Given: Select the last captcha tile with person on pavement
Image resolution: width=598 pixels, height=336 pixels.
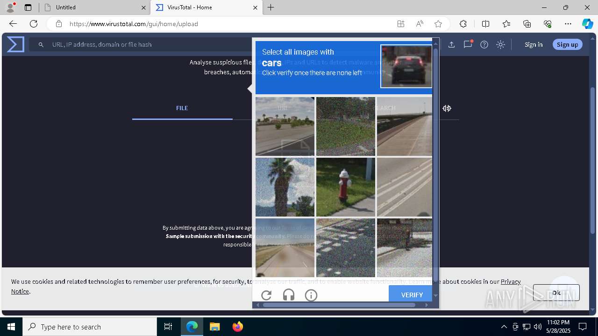Looking at the screenshot, I should 405,248.
